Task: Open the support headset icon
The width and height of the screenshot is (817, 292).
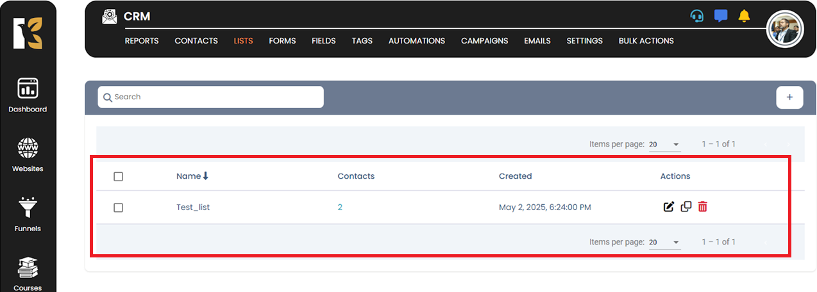Action: click(x=697, y=16)
